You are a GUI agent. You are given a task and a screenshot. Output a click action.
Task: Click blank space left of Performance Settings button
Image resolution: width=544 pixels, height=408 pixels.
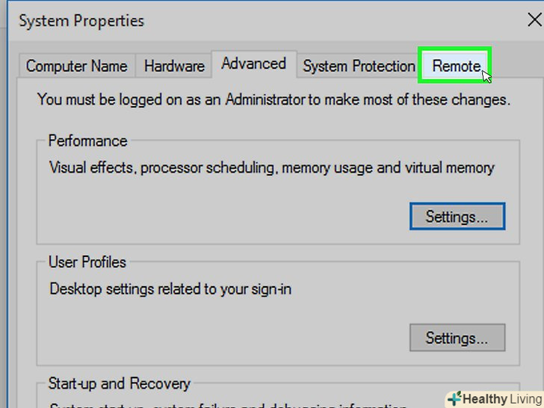(x=224, y=217)
